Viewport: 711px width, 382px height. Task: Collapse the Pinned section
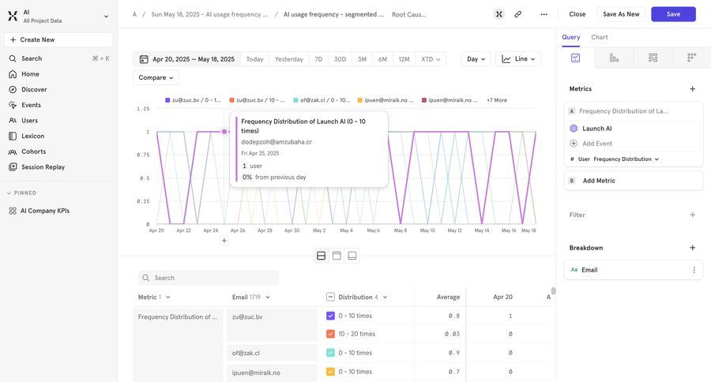pos(22,193)
